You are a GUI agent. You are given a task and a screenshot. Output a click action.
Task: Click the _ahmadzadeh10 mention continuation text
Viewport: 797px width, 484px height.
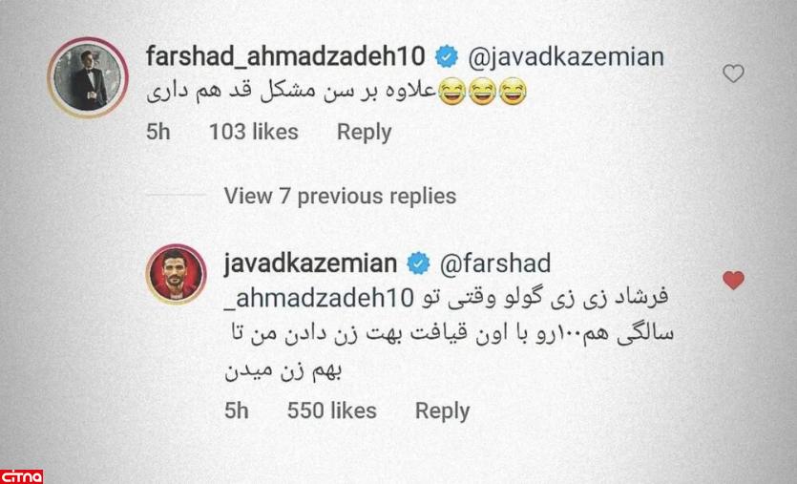pos(319,299)
